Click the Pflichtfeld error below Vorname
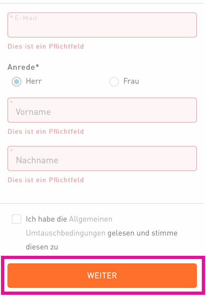Image resolution: width=206 pixels, height=298 pixels. pyautogui.click(x=46, y=131)
